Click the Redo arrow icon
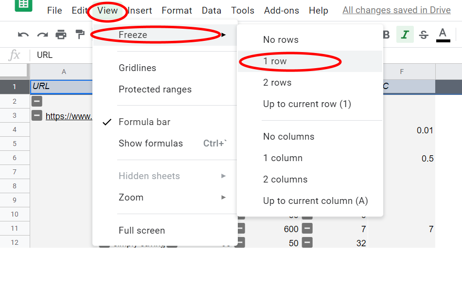Screen dimensions: 462x292 click(42, 35)
